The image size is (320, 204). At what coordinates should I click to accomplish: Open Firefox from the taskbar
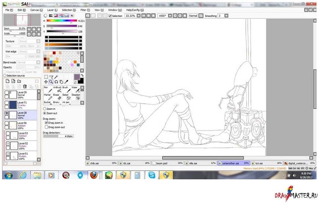[x=94, y=175]
